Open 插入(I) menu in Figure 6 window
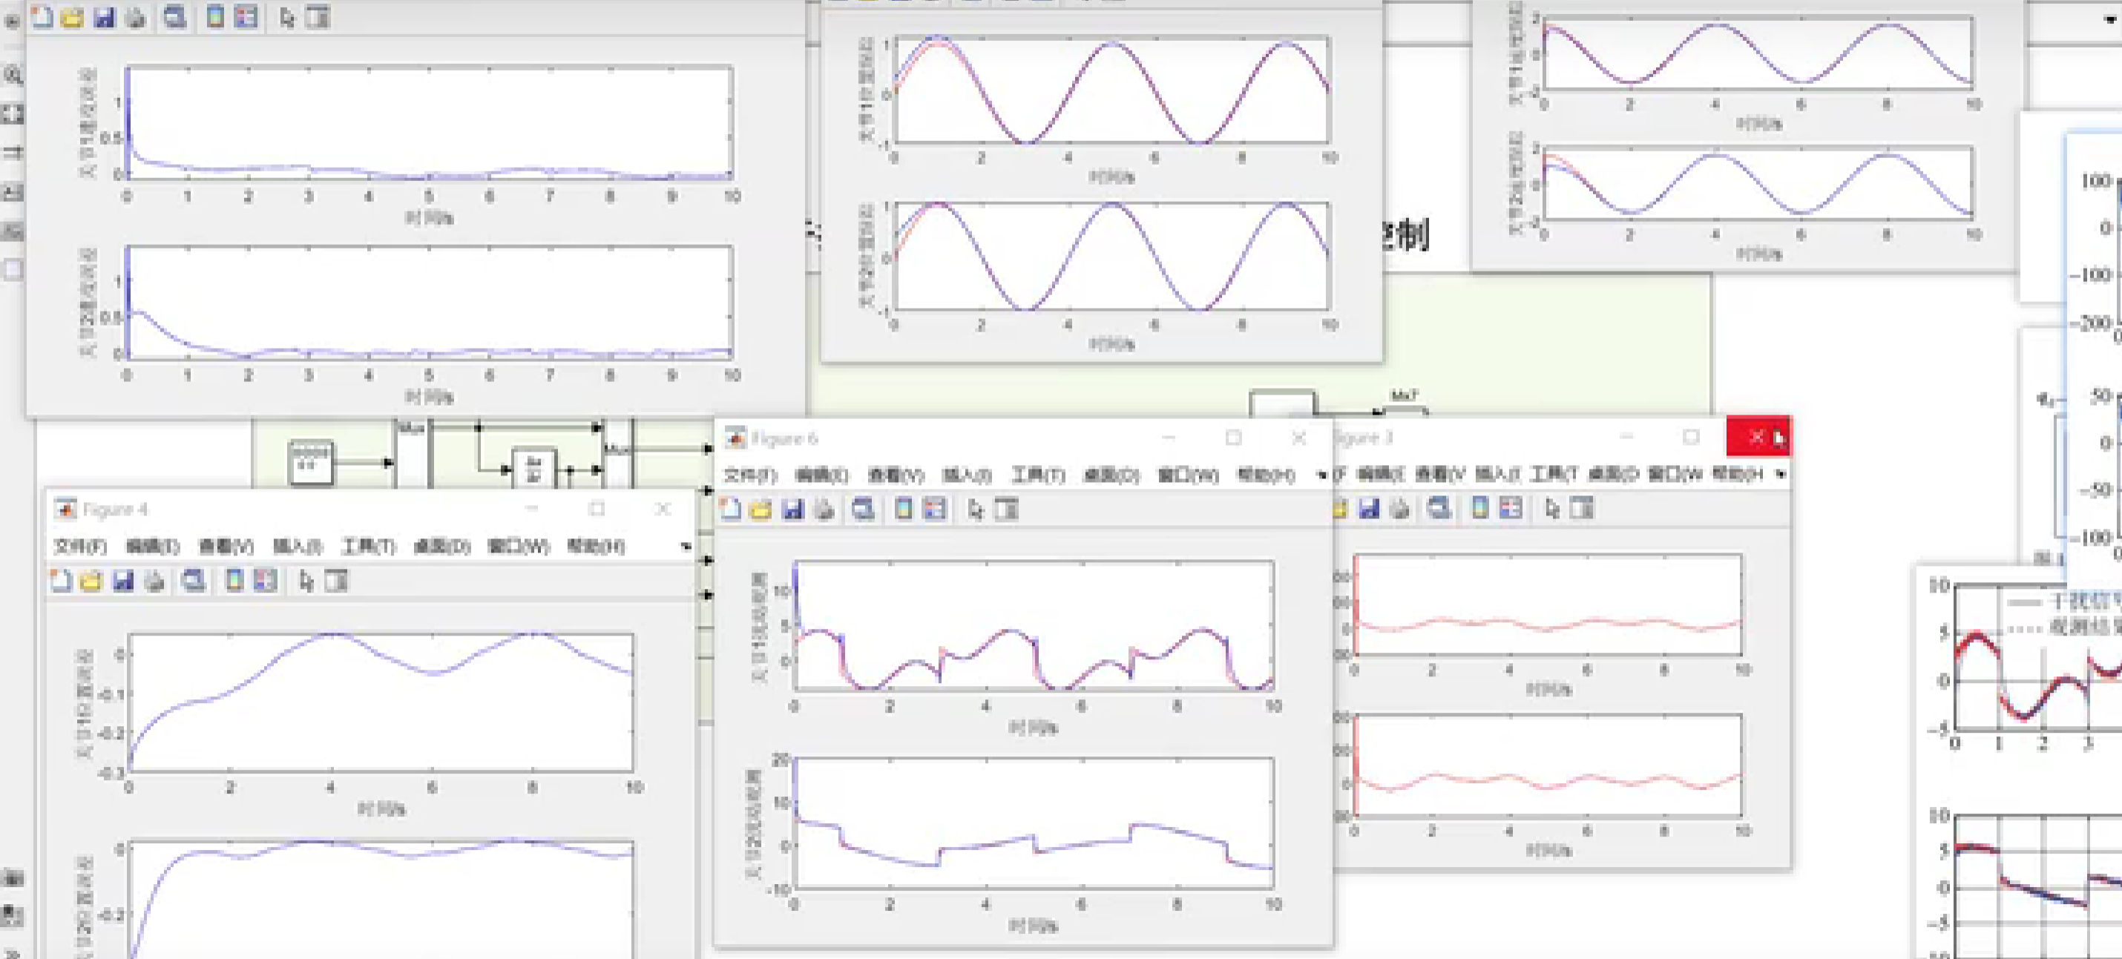The width and height of the screenshot is (2122, 959). point(966,475)
